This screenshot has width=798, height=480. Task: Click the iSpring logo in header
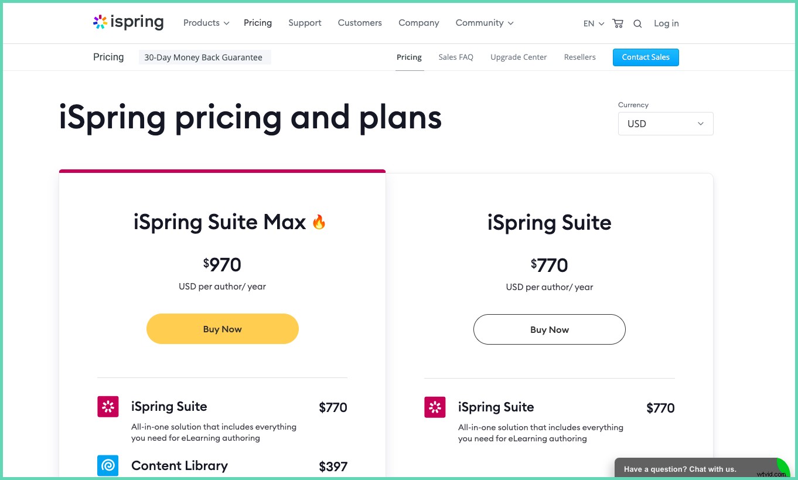point(128,22)
